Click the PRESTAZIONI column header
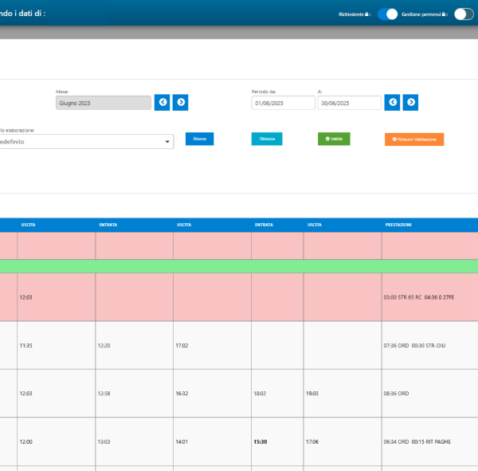Screen dimensions: 478x471 point(398,225)
